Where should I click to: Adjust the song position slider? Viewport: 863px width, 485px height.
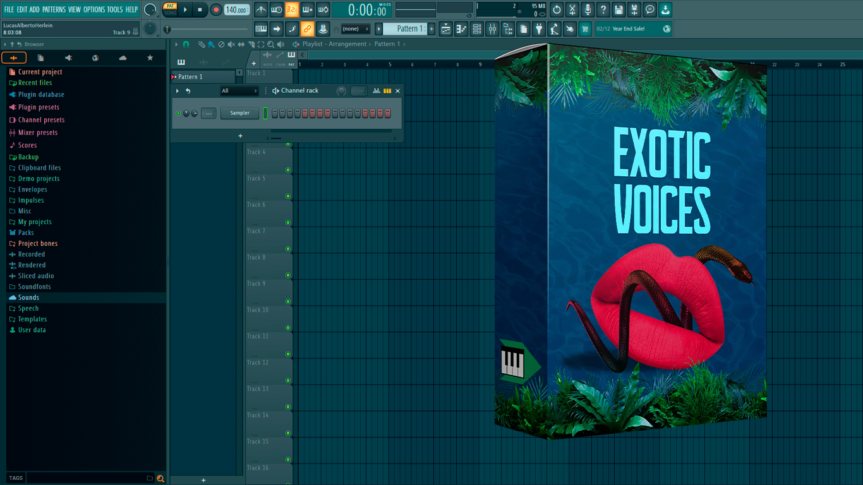(207, 29)
